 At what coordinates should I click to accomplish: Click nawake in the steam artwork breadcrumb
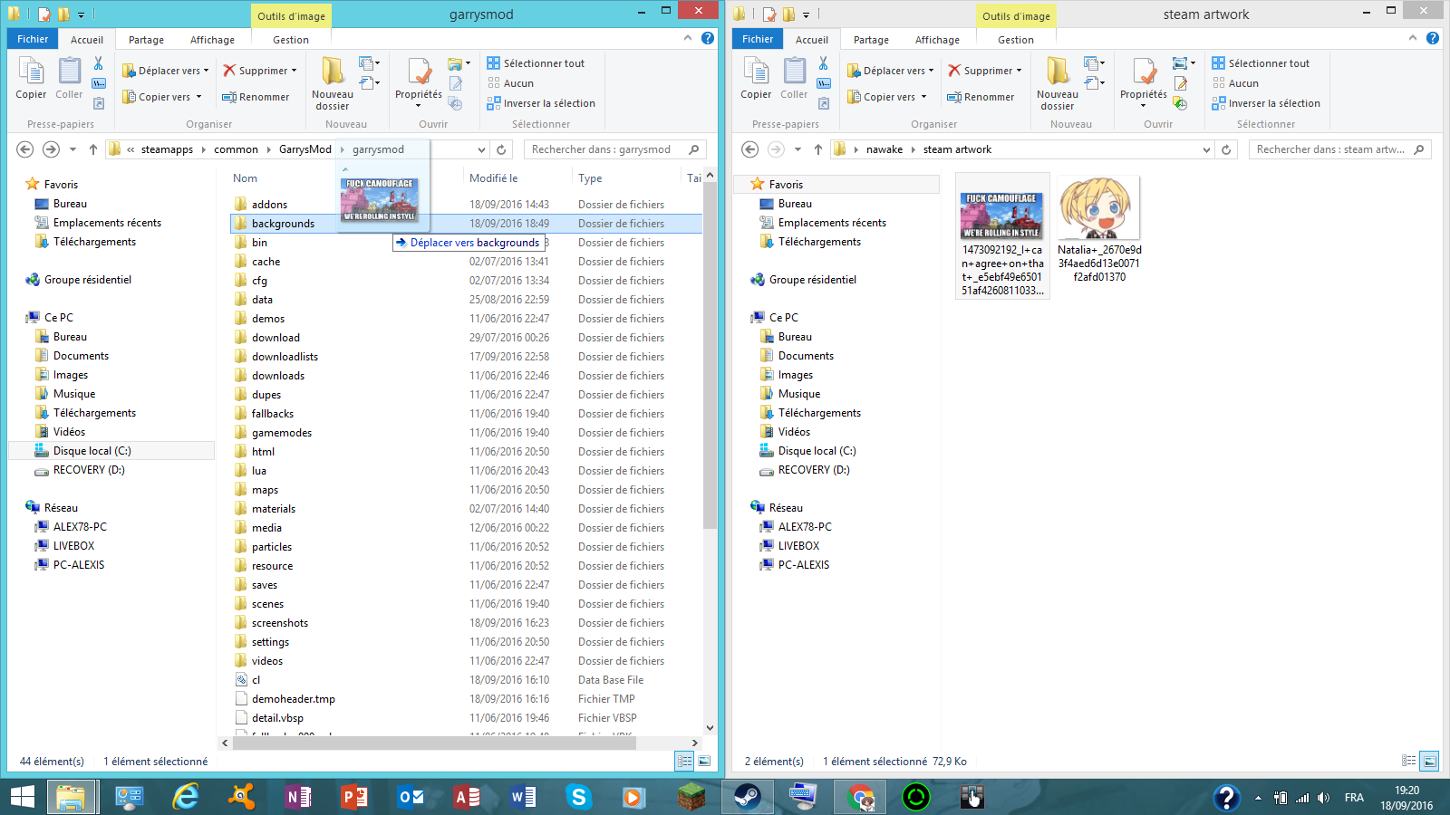(x=884, y=149)
